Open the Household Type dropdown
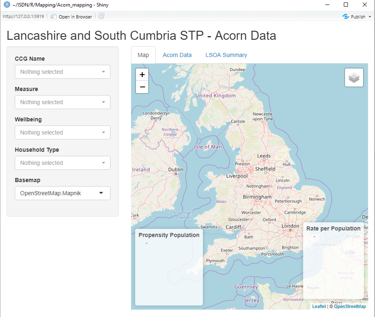Viewport: 375px width, 317px height. 63,163
